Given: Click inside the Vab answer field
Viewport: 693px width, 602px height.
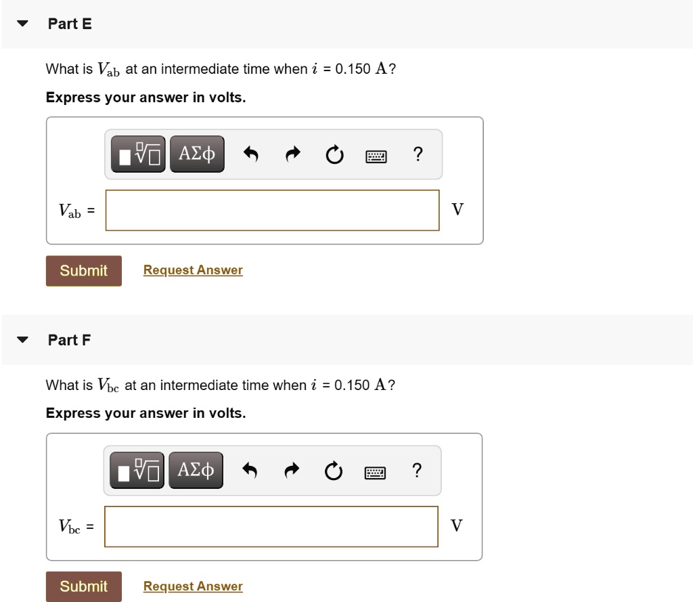Looking at the screenshot, I should (272, 210).
